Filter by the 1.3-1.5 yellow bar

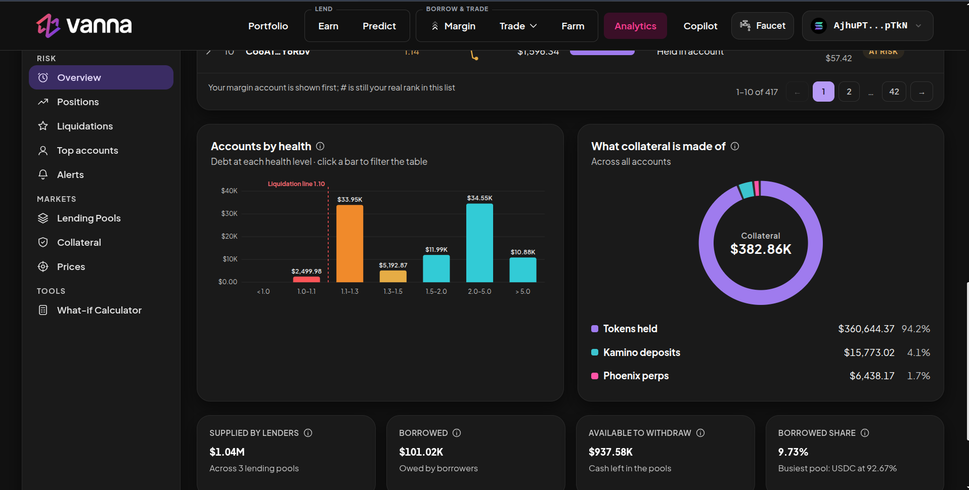pyautogui.click(x=393, y=276)
